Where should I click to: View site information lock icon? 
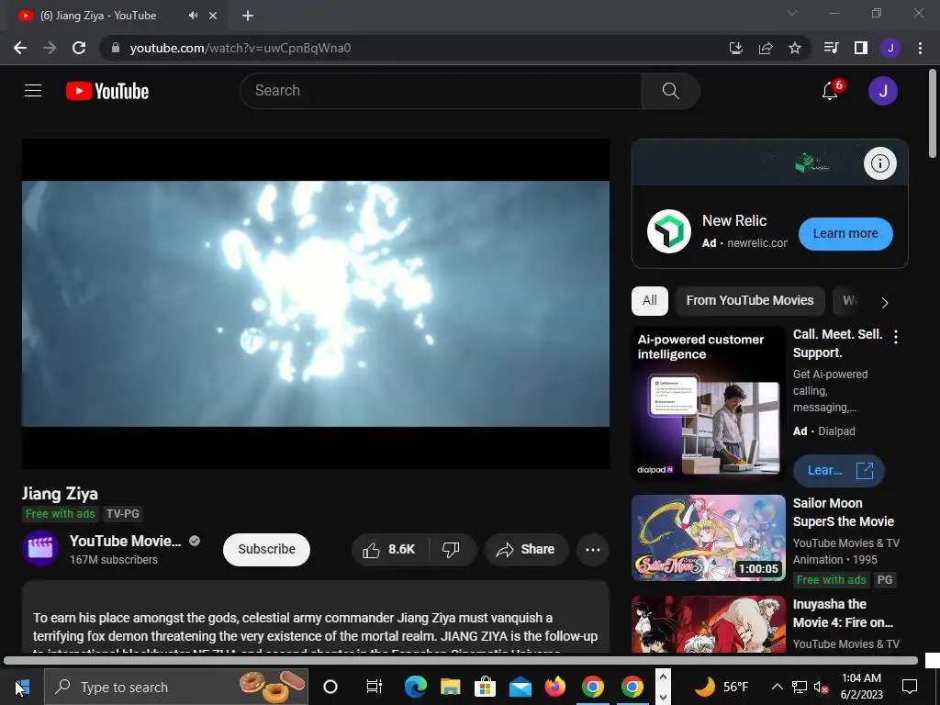116,48
